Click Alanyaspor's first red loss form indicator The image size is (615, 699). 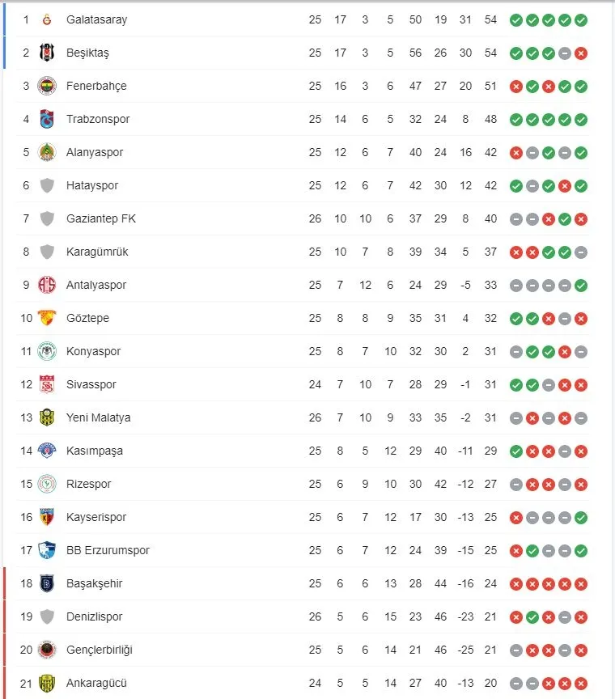[516, 152]
